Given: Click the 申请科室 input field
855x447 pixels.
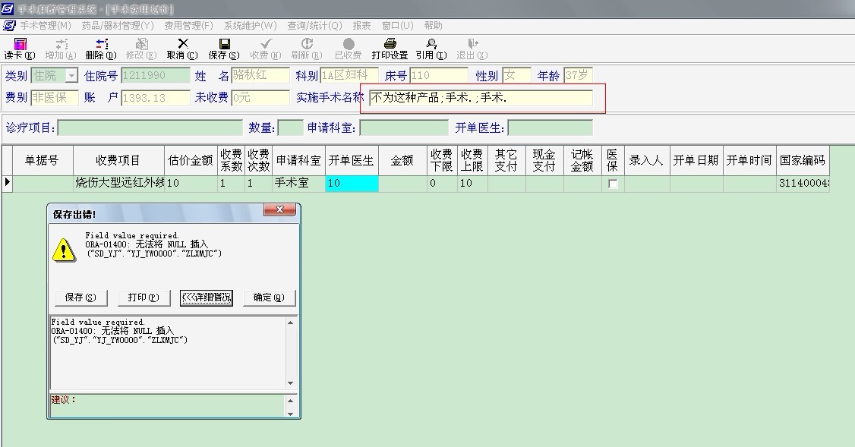Looking at the screenshot, I should point(404,128).
